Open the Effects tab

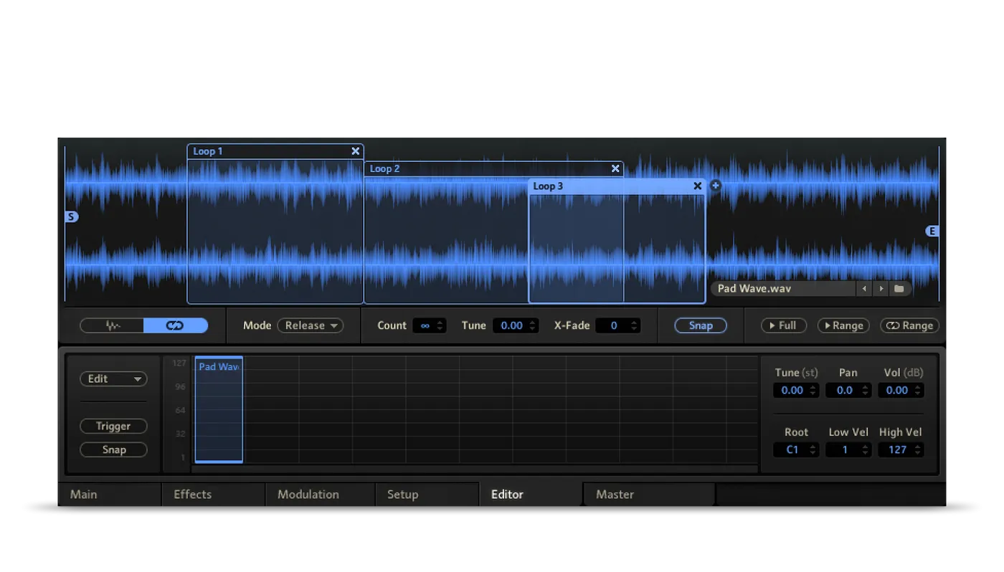coord(214,495)
